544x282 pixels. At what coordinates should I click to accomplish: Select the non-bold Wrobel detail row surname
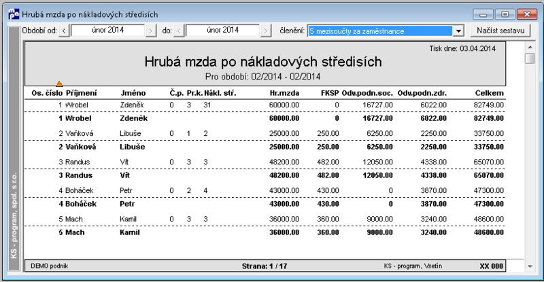point(77,105)
